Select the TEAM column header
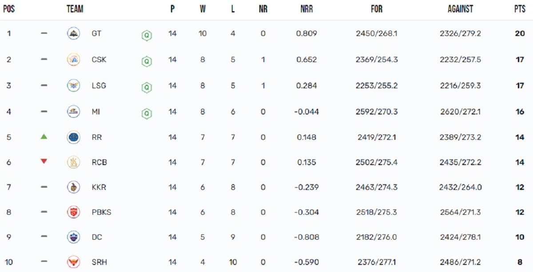 click(x=75, y=9)
